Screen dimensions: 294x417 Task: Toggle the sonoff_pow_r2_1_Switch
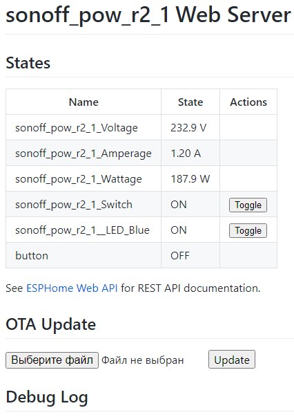coord(248,205)
